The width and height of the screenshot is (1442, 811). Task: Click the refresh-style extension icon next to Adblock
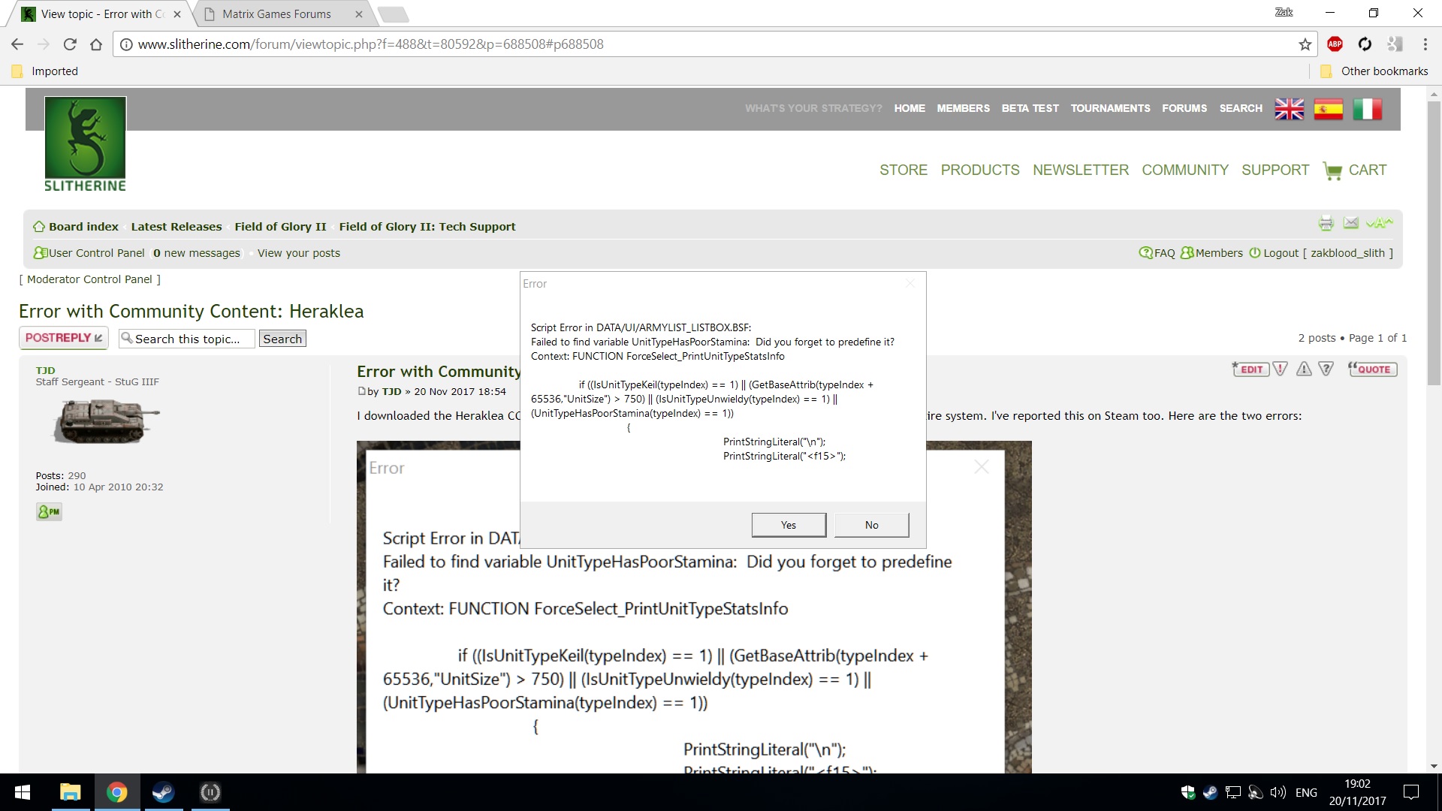pos(1365,44)
